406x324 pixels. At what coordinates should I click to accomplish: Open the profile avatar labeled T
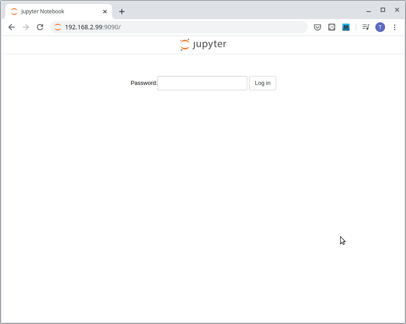(x=380, y=27)
